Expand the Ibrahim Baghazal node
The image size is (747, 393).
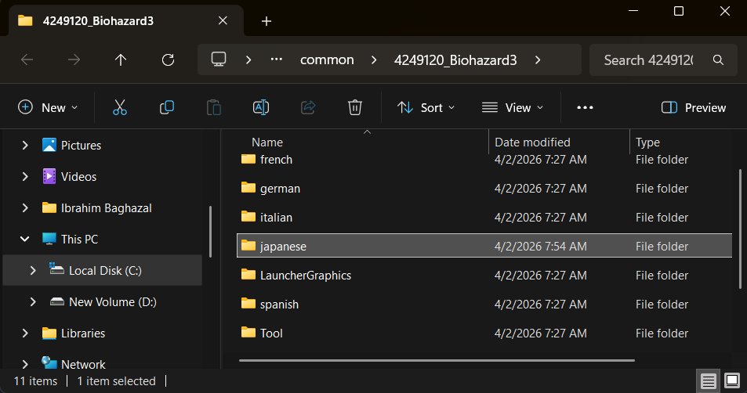(25, 208)
